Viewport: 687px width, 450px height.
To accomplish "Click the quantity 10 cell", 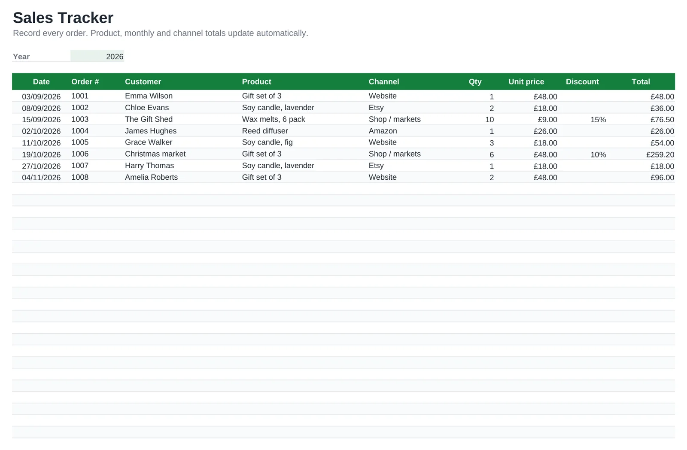I will click(x=489, y=120).
